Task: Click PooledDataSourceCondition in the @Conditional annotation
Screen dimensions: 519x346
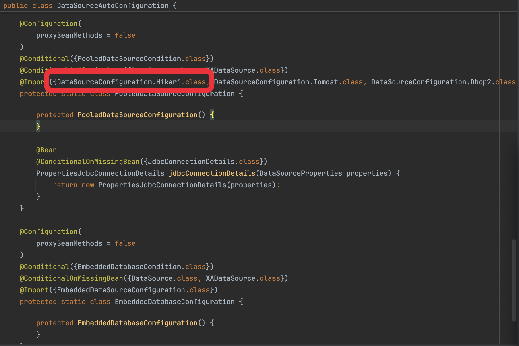Action: (129, 59)
